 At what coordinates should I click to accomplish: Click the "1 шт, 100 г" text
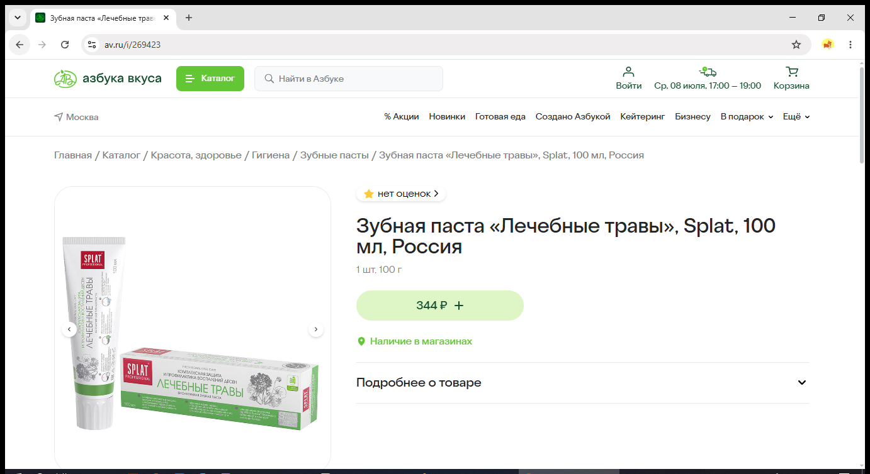coord(379,270)
